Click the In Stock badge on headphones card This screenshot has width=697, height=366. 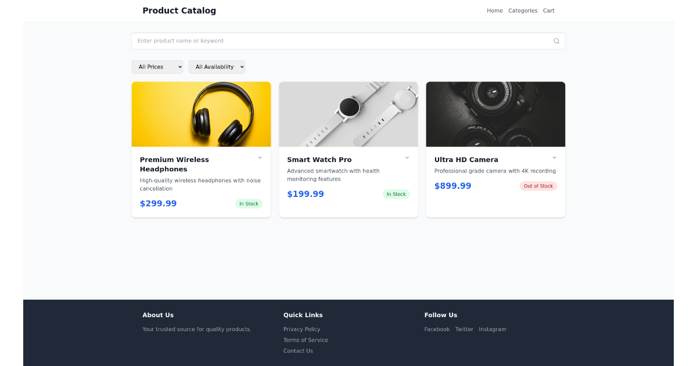coord(249,203)
